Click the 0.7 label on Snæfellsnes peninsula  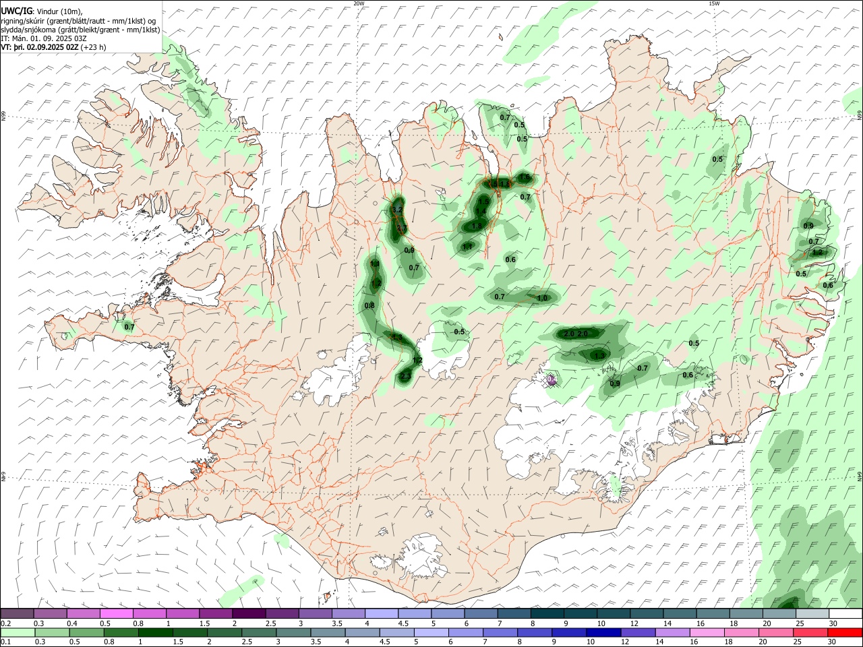pos(129,328)
